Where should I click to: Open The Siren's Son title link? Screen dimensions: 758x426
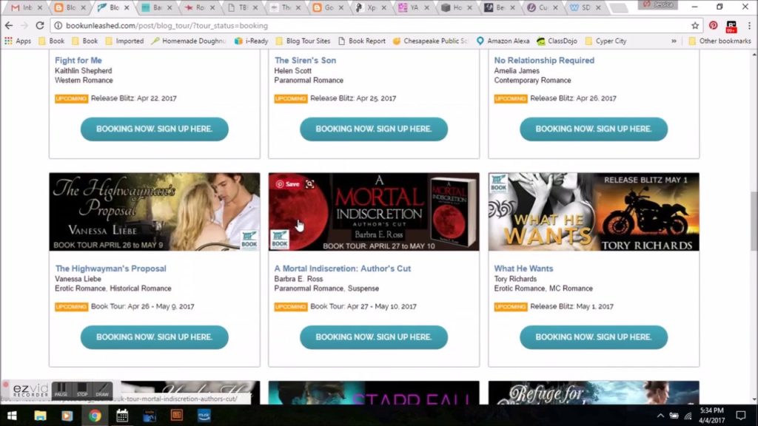tap(305, 61)
